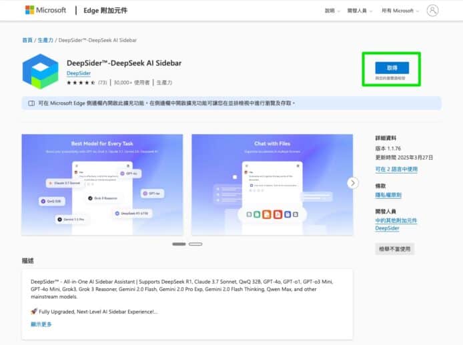
Task: Open the user account profile icon
Action: [x=433, y=11]
